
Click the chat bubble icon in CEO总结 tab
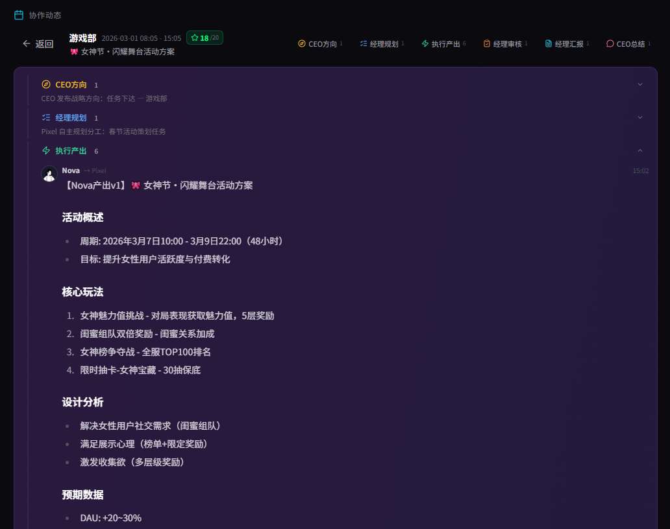610,43
